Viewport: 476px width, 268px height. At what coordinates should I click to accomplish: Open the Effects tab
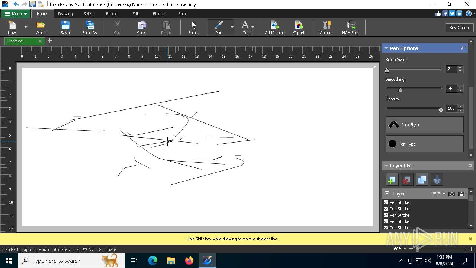click(x=159, y=14)
